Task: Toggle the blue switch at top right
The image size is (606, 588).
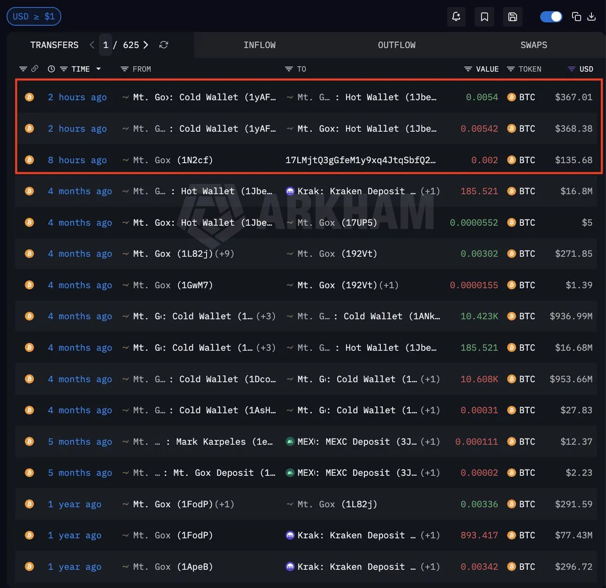Action: pos(551,17)
